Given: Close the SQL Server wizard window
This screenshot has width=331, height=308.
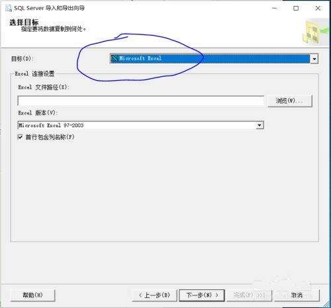Looking at the screenshot, I should tap(318, 9).
